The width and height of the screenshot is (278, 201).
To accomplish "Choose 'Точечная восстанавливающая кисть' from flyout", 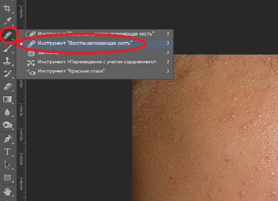I will (95, 34).
